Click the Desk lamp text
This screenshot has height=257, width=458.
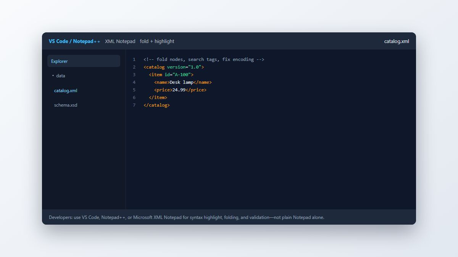point(182,82)
